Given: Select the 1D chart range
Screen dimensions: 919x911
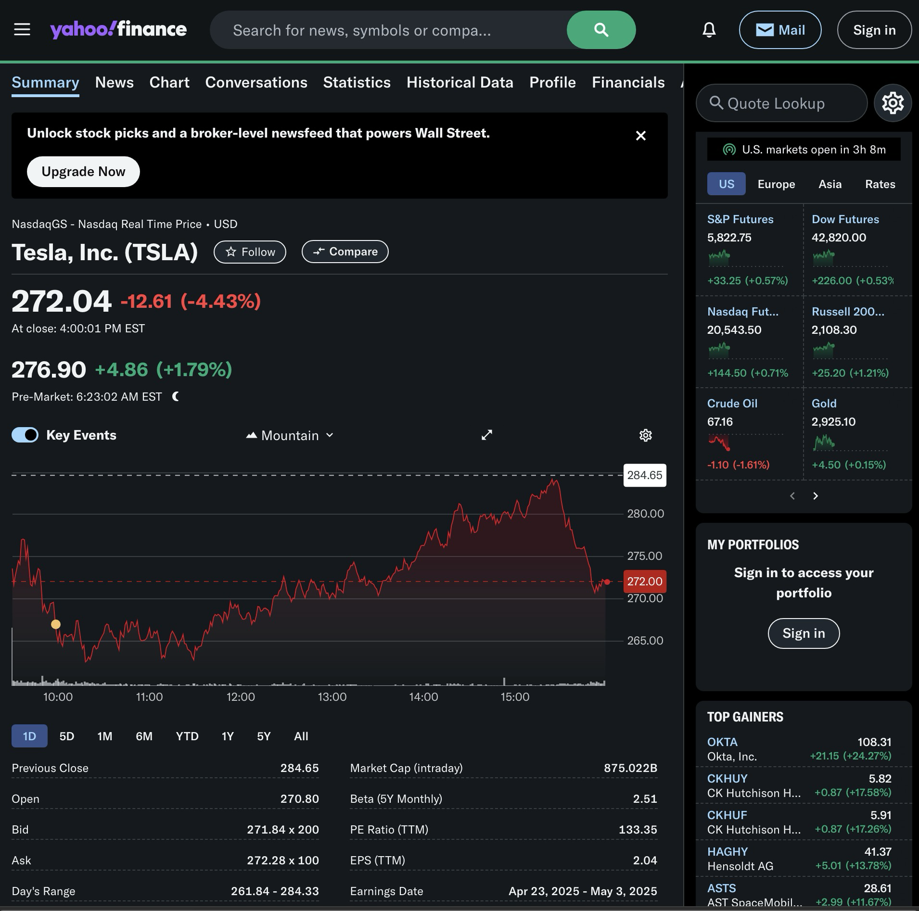Looking at the screenshot, I should 29,736.
